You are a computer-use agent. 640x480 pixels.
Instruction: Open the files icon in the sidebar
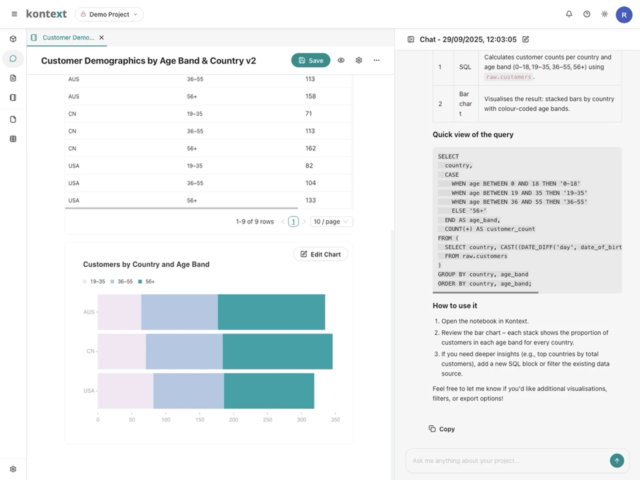pos(13,119)
